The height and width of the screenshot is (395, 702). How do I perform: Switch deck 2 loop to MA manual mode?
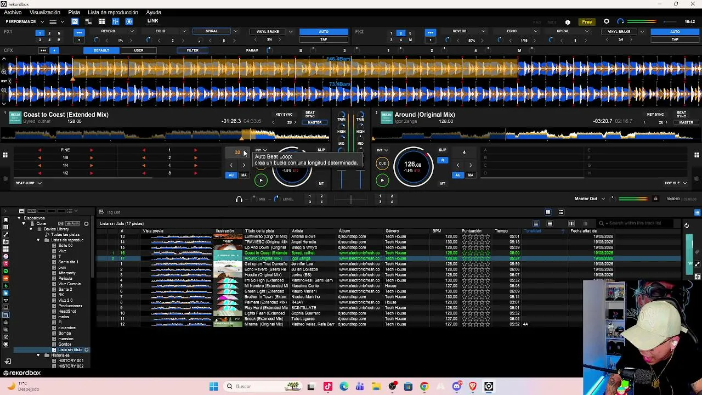pos(471,175)
